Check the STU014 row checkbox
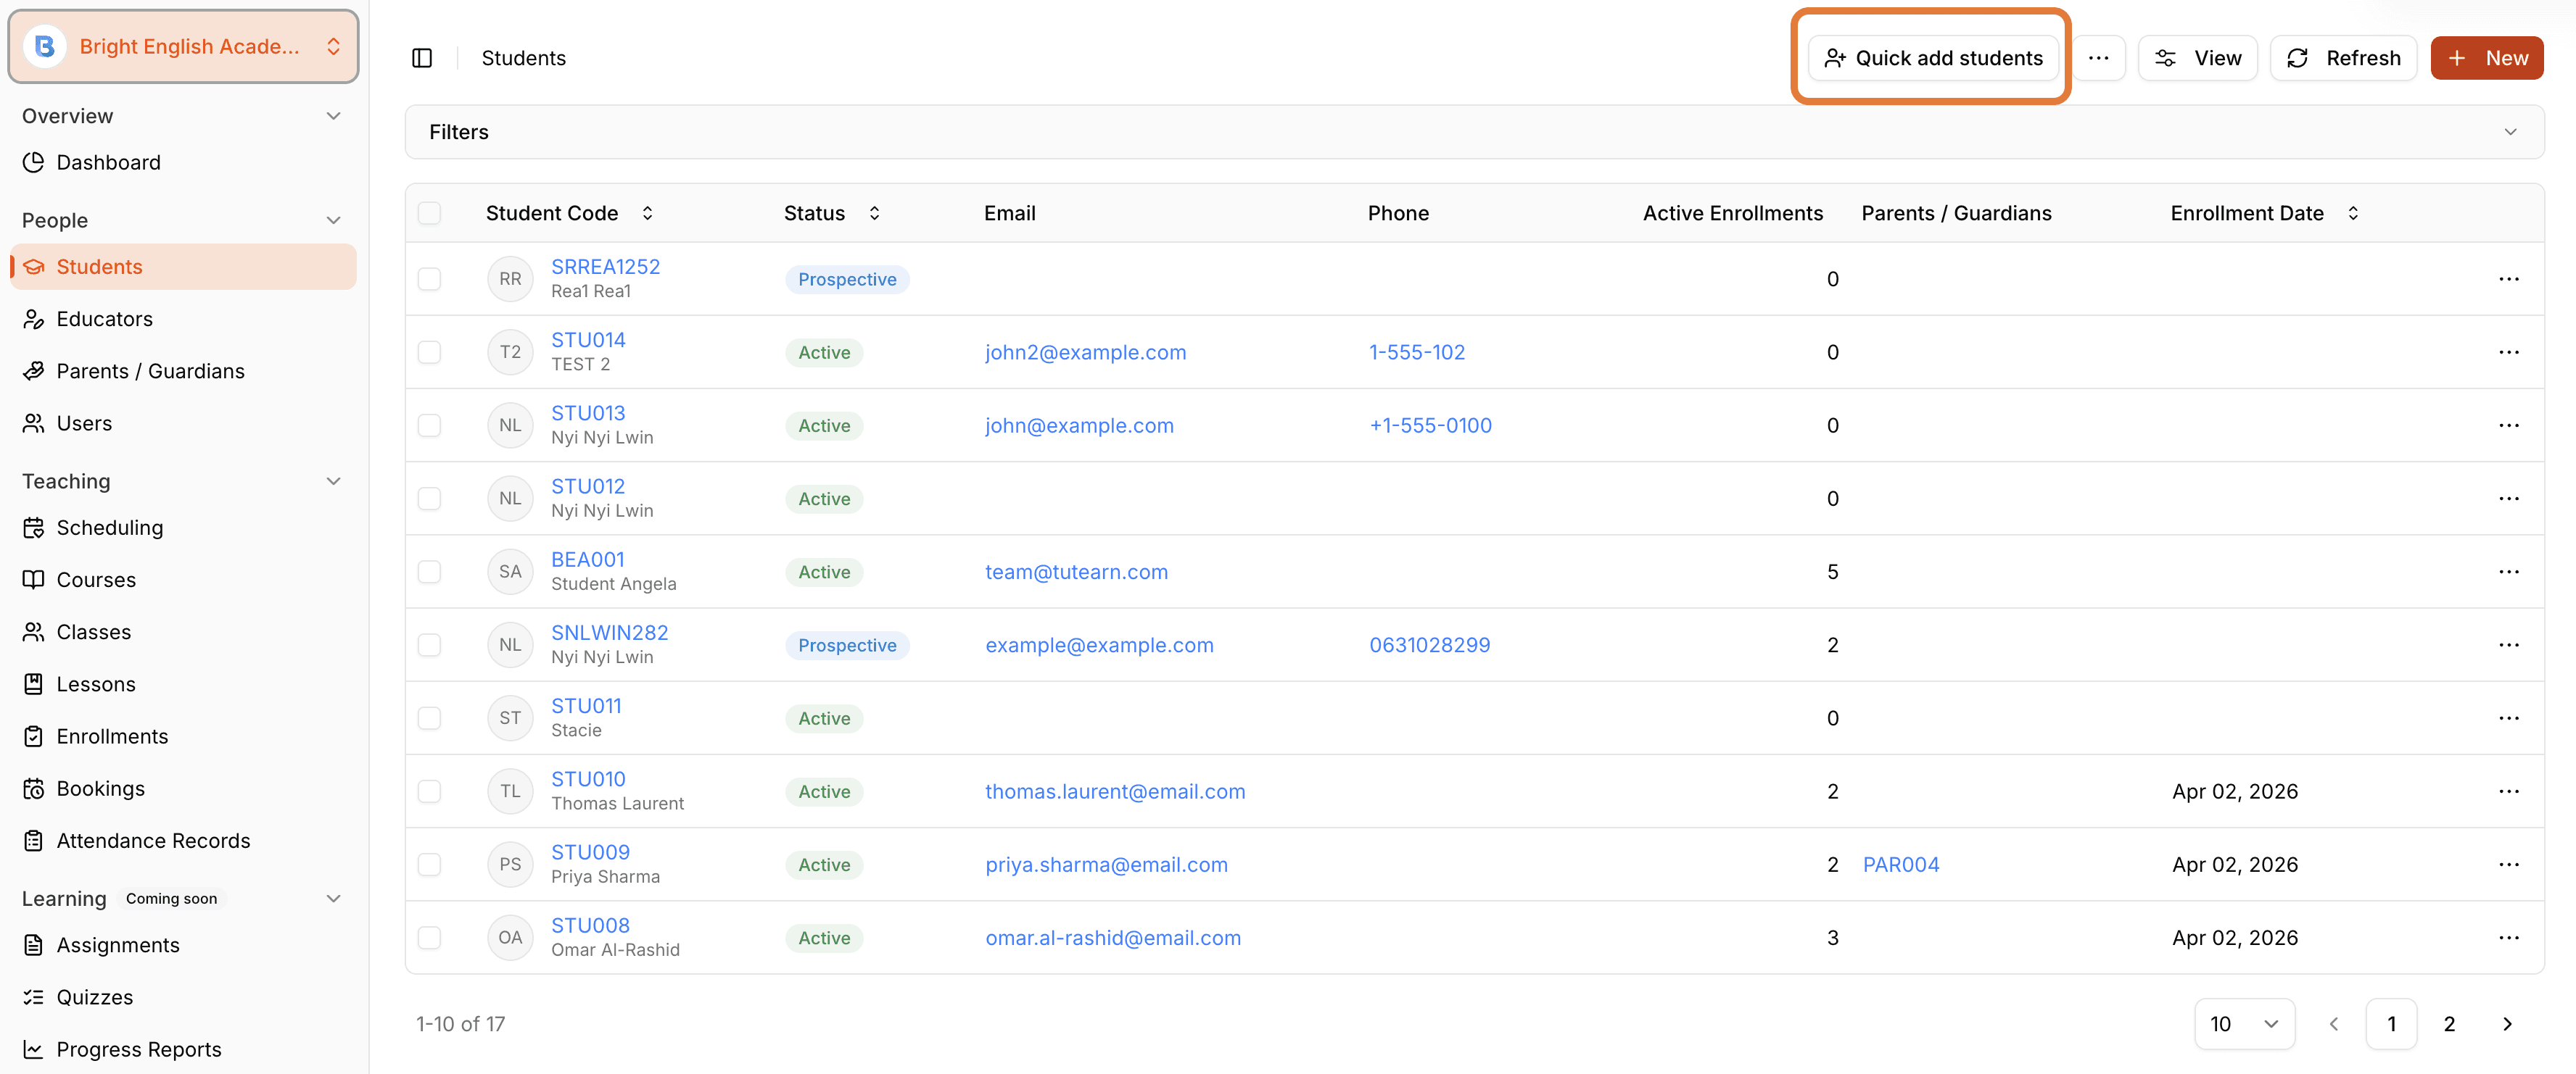 coord(429,351)
